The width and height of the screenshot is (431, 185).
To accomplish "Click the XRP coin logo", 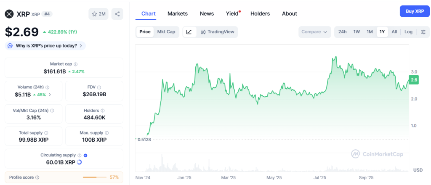I will 9,14.
